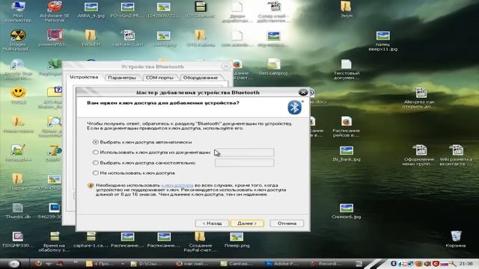Select 'Снимок6.jpg' desktop image
This screenshot has height=269, width=479.
pyautogui.click(x=346, y=211)
